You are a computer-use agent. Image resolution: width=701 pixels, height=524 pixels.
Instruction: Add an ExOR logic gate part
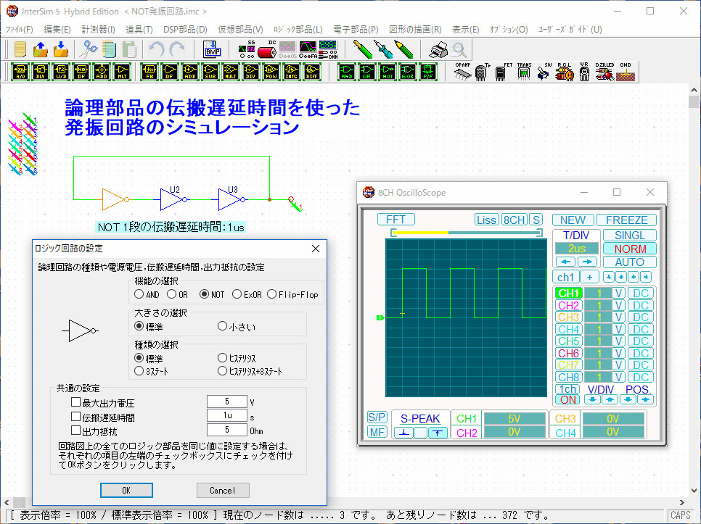coord(408,72)
